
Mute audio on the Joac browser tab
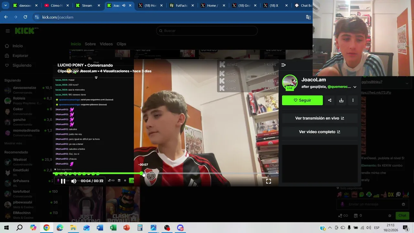124,6
